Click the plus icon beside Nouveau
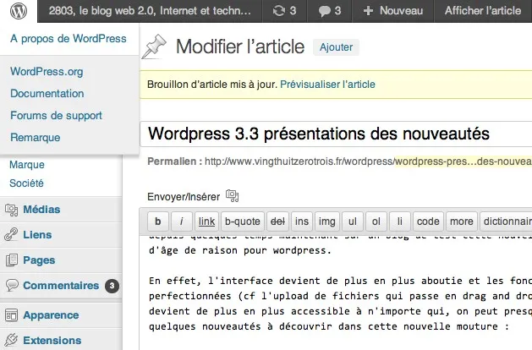Viewport: 532px width, 350px height. (368, 11)
